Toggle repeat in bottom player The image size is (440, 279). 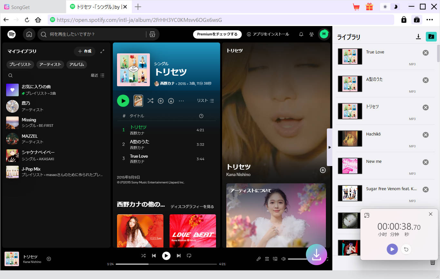(x=189, y=256)
